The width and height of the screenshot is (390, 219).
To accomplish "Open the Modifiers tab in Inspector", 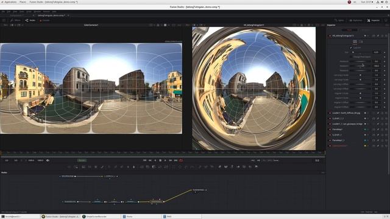I will click(x=366, y=30).
